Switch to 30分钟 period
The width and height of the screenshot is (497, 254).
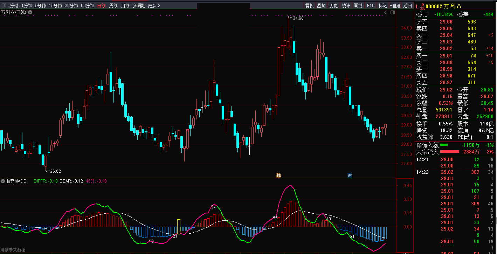71,6
